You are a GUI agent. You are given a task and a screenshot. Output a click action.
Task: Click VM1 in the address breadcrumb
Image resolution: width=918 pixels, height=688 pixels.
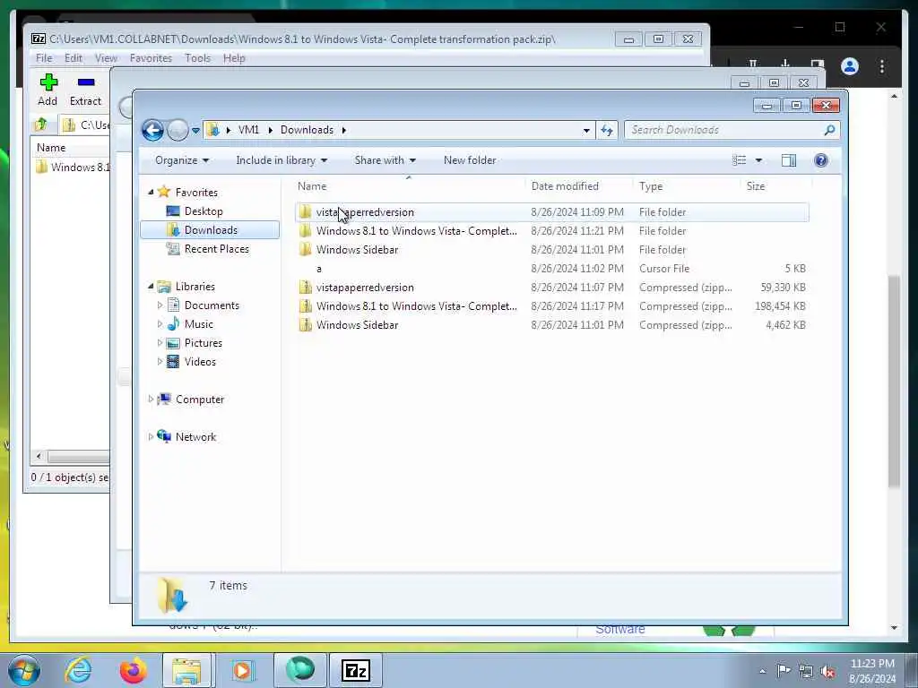(248, 130)
